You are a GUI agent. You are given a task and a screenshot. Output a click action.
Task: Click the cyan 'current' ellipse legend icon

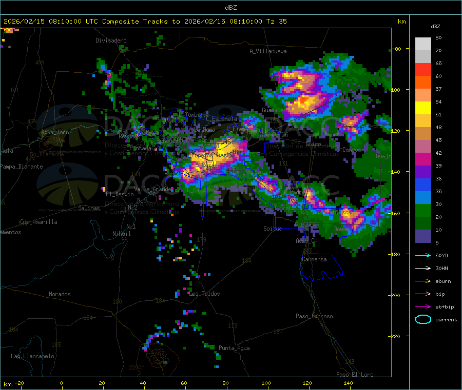423,319
